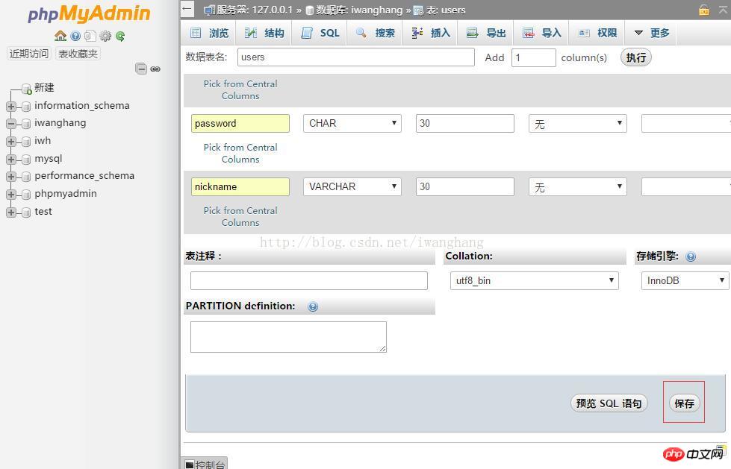
Task: Open the CHAR type dropdown for password
Action: point(352,124)
